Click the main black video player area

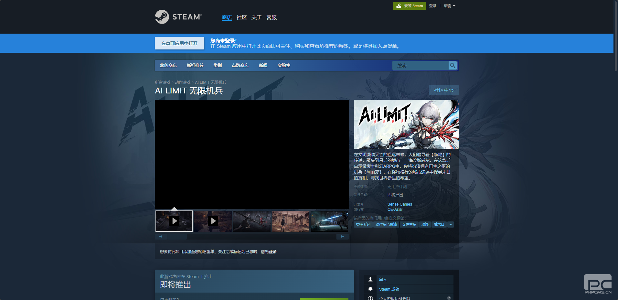pos(252,154)
